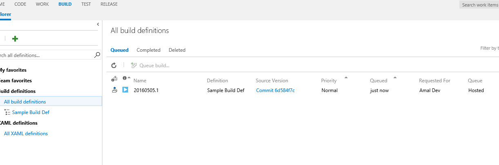This screenshot has height=165, width=499.
Task: Click the info column header icon
Action: [x=124, y=78]
